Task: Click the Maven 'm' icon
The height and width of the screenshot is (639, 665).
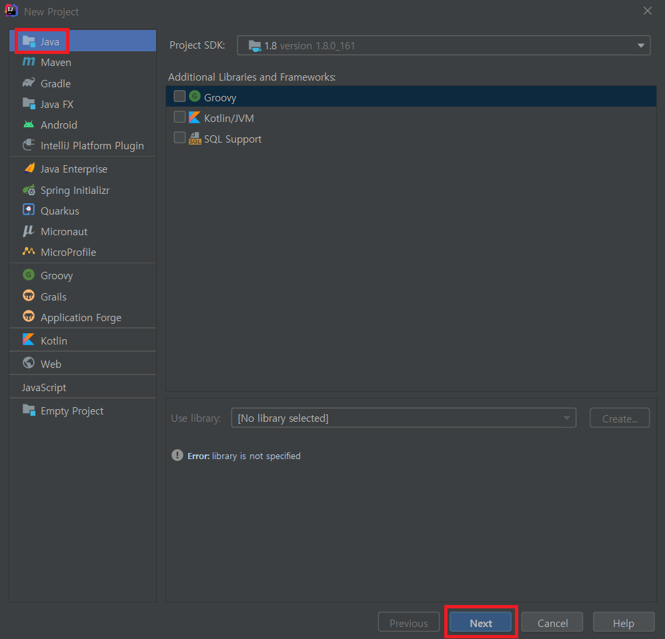Action: tap(29, 62)
